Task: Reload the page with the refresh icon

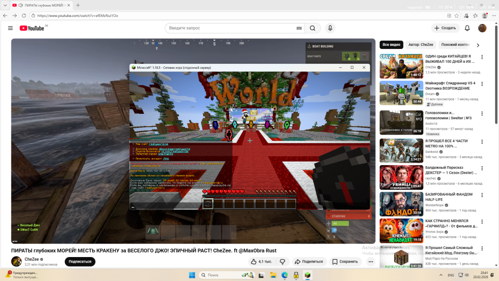Action: [x=24, y=15]
